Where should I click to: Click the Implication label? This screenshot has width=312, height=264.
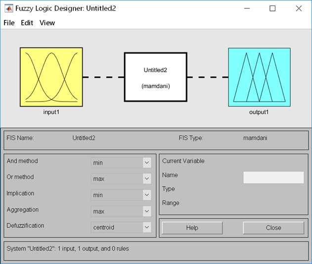(x=20, y=193)
